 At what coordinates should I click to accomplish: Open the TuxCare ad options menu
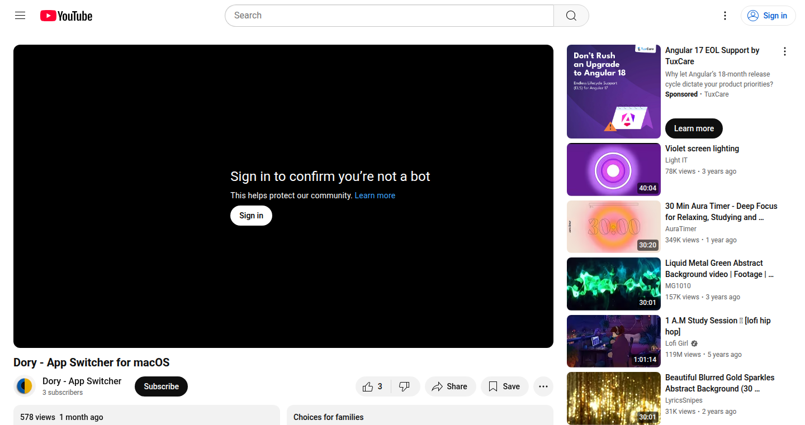(784, 51)
